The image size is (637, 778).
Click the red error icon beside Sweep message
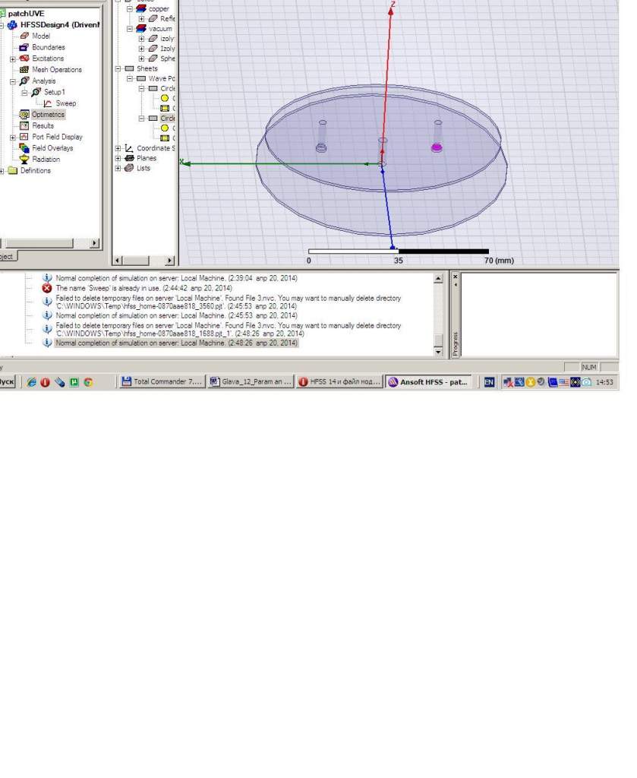tap(47, 288)
